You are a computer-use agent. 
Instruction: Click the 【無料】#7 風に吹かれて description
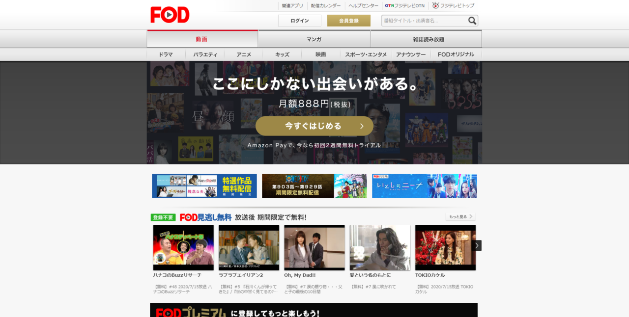click(373, 287)
